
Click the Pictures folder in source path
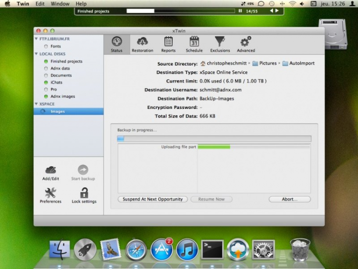click(264, 63)
